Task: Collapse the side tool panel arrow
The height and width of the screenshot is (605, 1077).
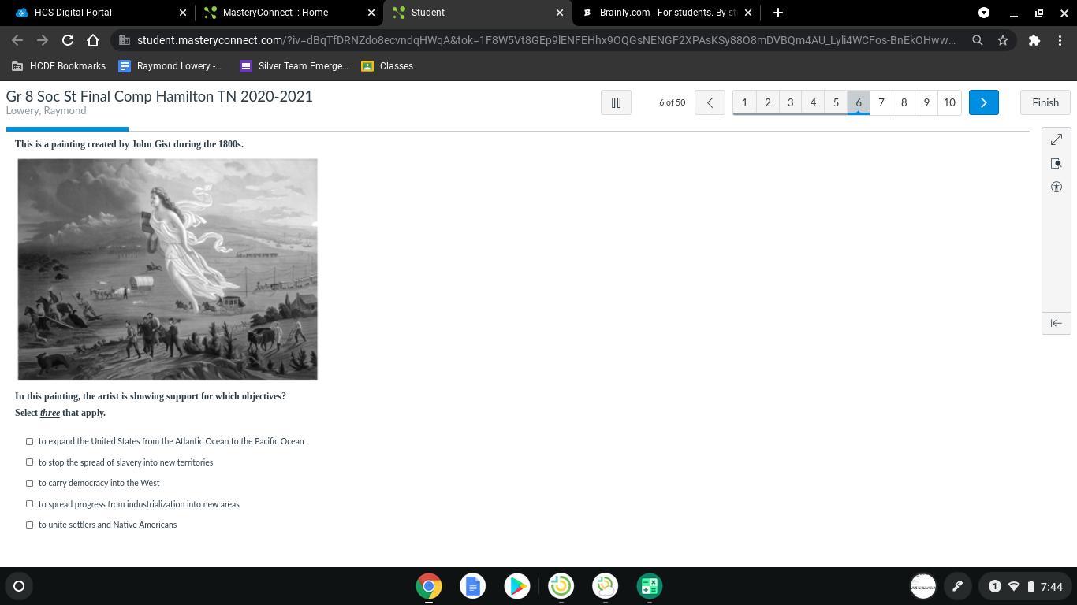Action: 1057,323
